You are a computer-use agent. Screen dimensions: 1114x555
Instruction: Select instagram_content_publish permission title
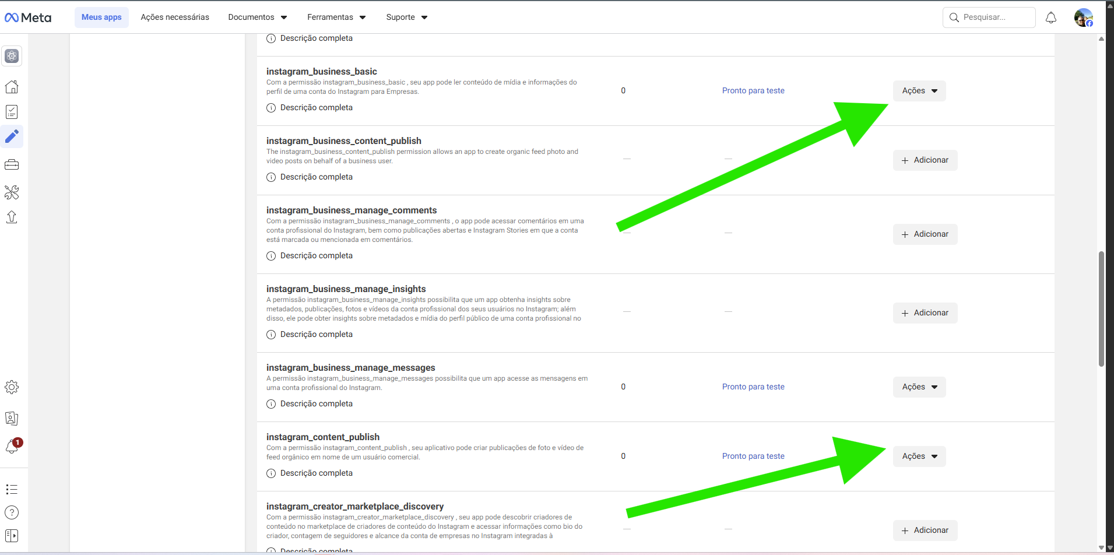[323, 437]
